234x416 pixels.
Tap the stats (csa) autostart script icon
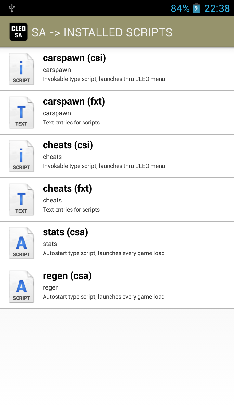point(21,243)
